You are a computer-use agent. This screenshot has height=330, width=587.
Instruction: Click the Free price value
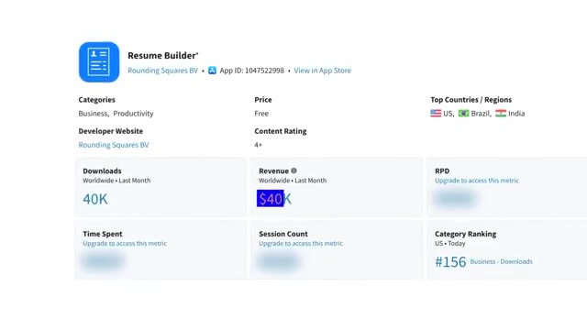click(x=261, y=114)
